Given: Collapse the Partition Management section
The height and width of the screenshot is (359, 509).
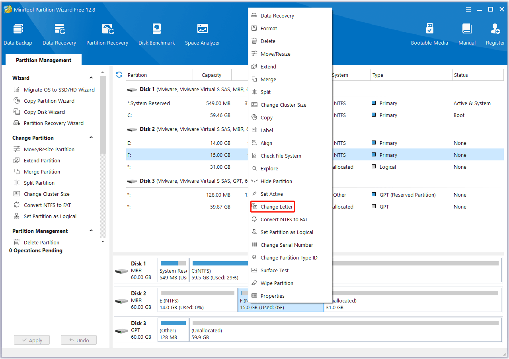Looking at the screenshot, I should click(x=91, y=231).
